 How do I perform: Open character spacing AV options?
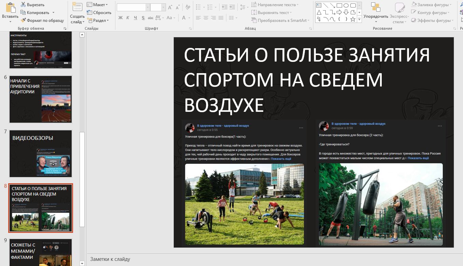tap(159, 18)
